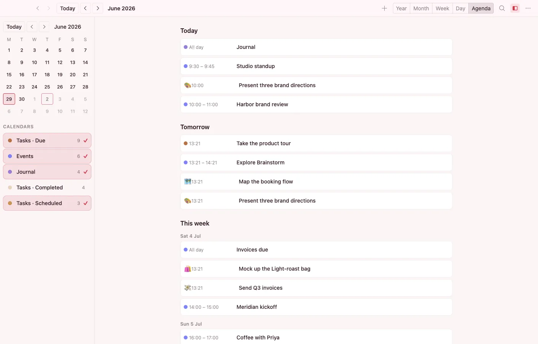Go to previous period in top toolbar
The width and height of the screenshot is (538, 344).
pos(85,8)
